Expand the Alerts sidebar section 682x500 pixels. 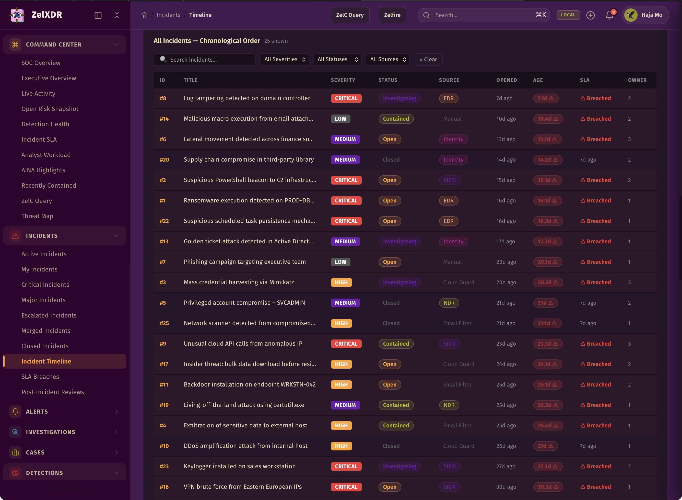pyautogui.click(x=116, y=412)
